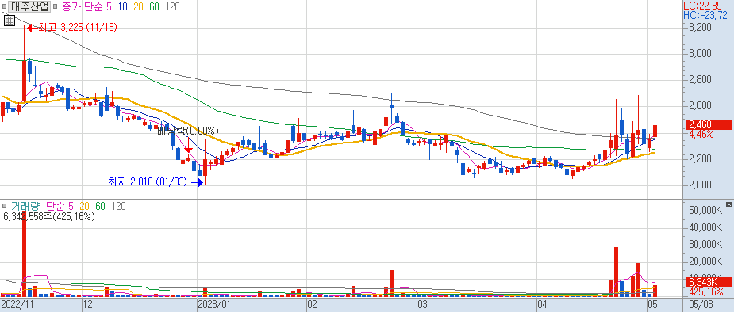Click the small square marker left of 대주산업

[4, 7]
